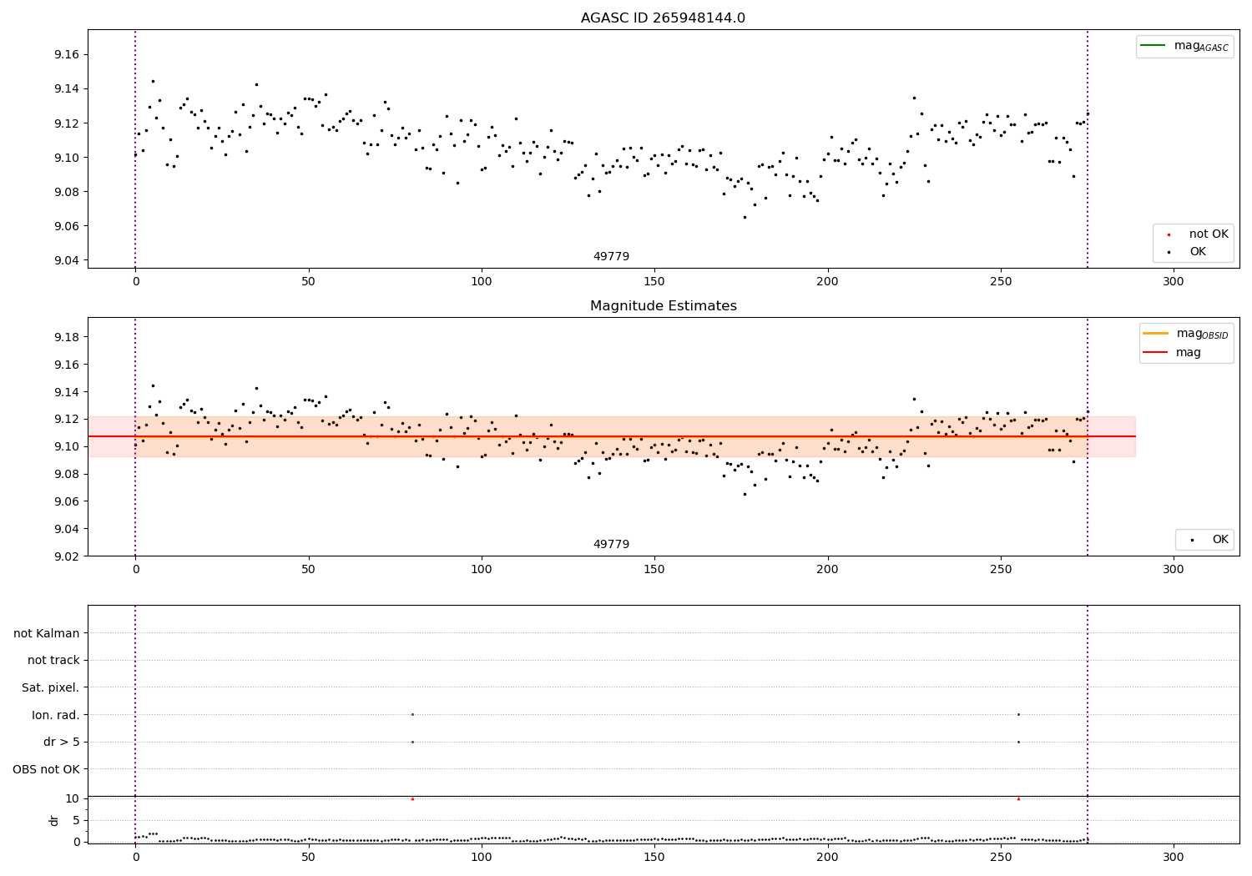The image size is (1252, 876).
Task: Click the "Ion. rad." y-axis label
Action: 56,715
